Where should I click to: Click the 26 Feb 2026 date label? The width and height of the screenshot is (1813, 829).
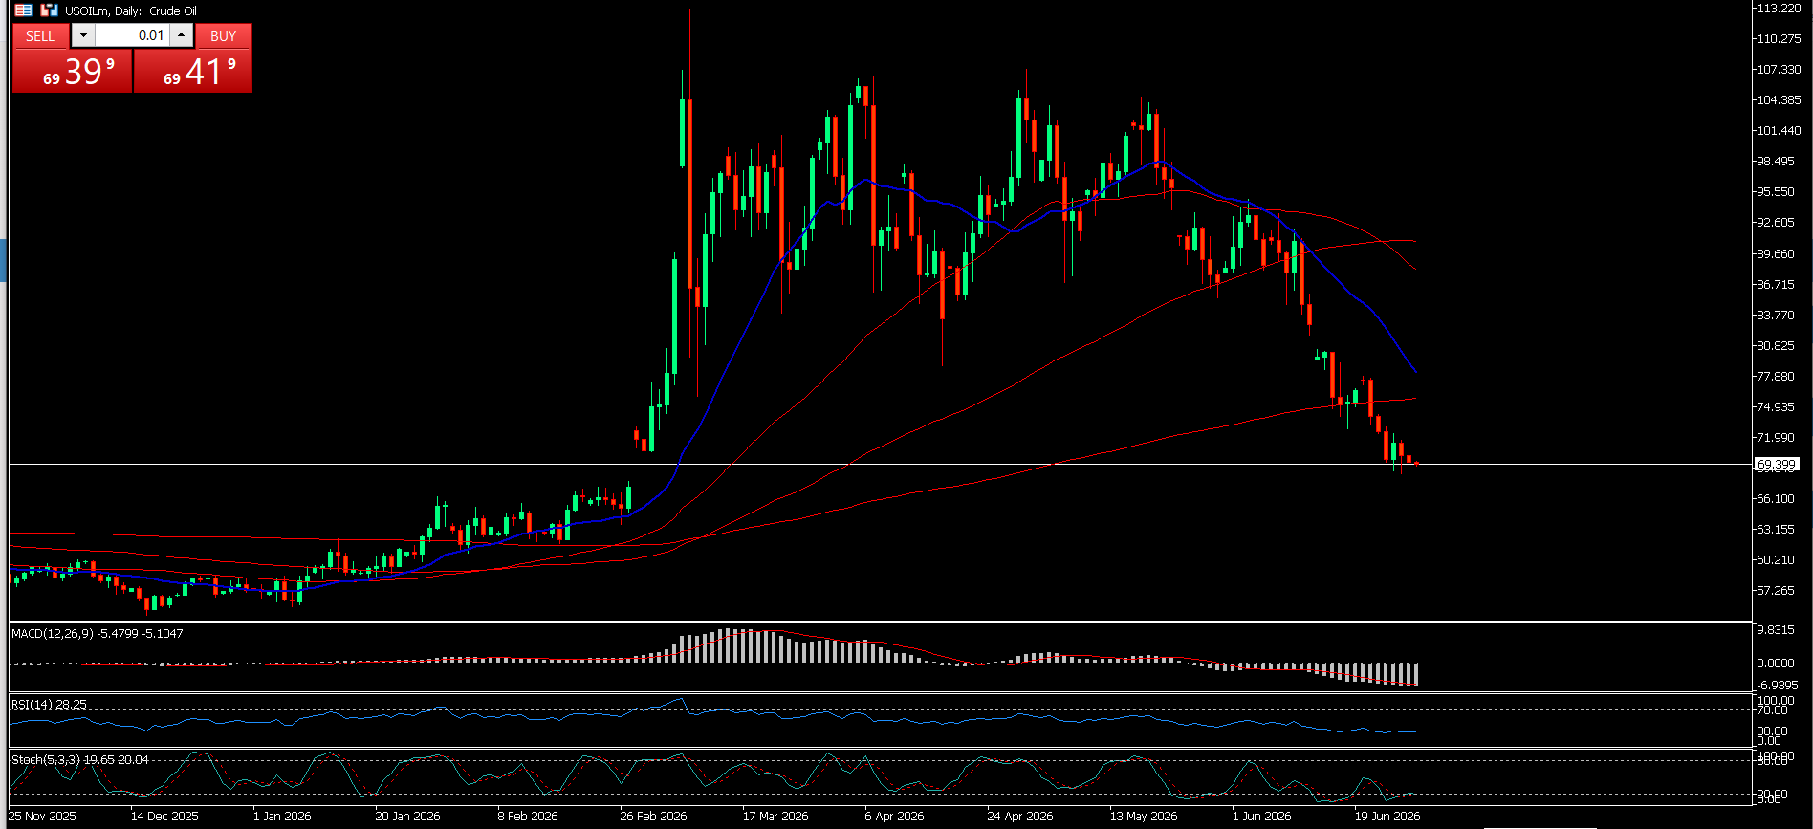(x=654, y=816)
